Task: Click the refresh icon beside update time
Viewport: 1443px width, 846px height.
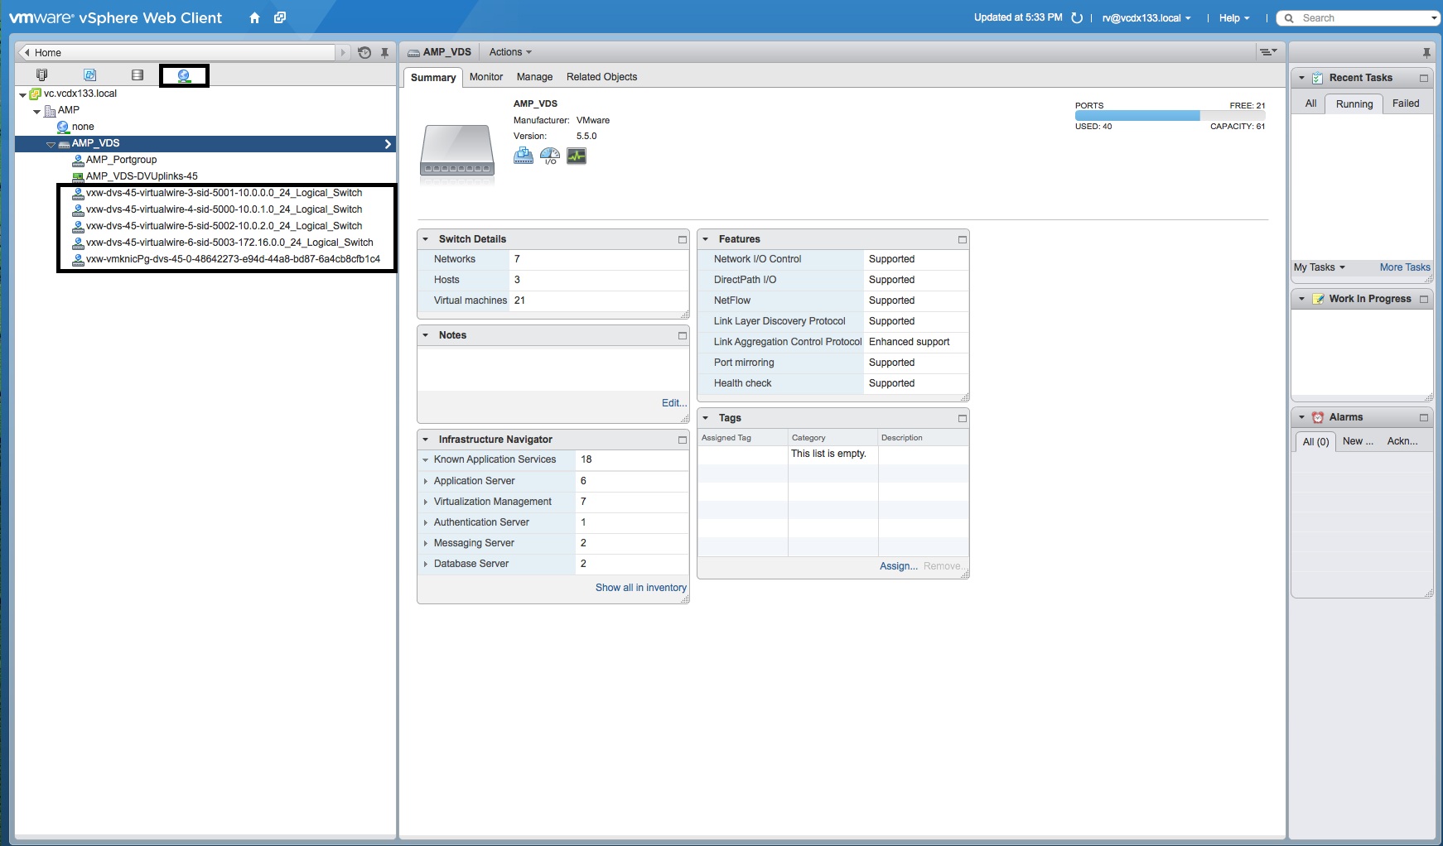Action: 1077,18
